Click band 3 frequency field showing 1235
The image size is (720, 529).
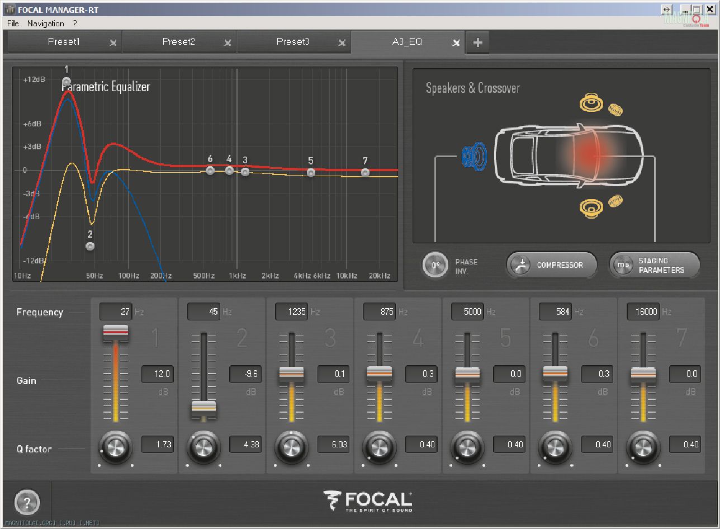pos(292,312)
